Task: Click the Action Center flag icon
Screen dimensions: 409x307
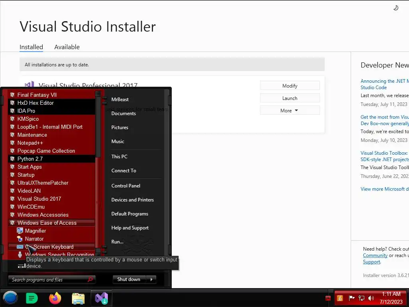Action: [351, 298]
